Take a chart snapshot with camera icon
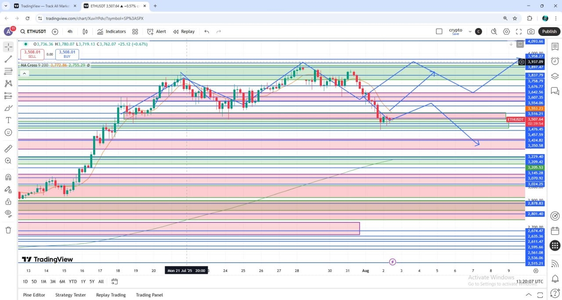This screenshot has height=300, width=562. click(531, 32)
